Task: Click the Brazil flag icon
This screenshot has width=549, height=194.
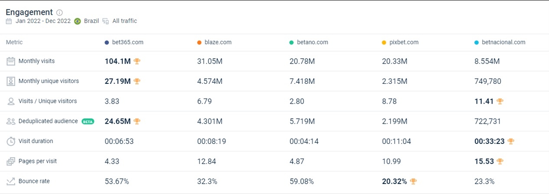Action: click(x=78, y=21)
